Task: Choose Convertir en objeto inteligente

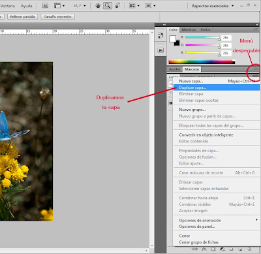Action: coord(217,135)
